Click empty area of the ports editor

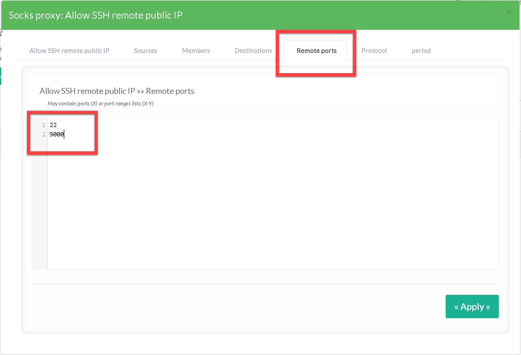click(x=272, y=202)
